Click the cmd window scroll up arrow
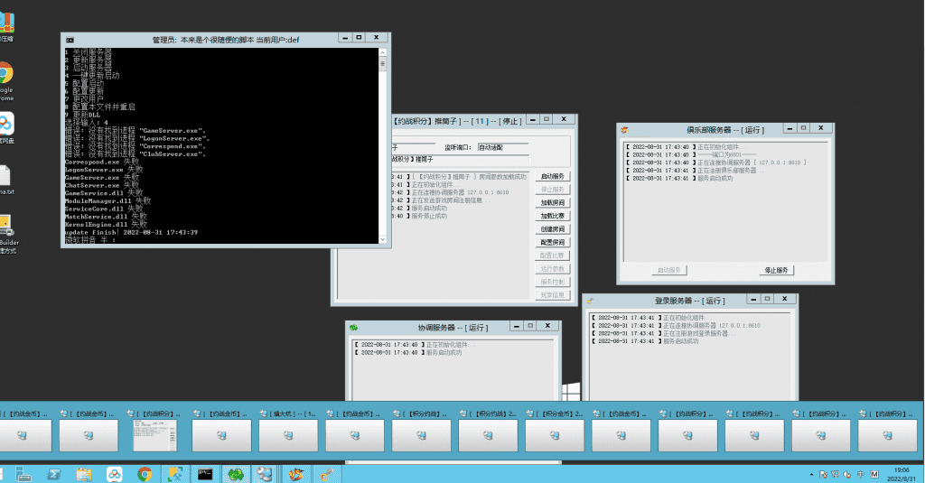This screenshot has width=925, height=483. point(382,52)
